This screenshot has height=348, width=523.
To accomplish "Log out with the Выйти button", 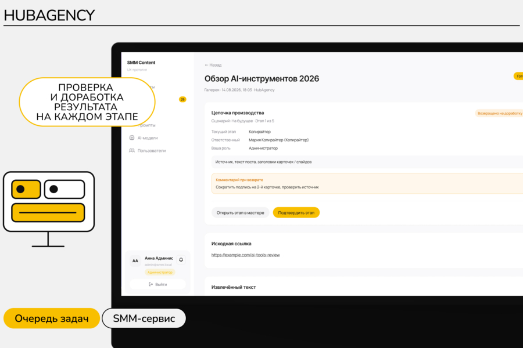I will 157,284.
